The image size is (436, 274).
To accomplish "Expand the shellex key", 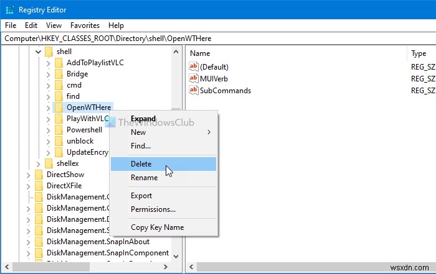I will pos(39,163).
